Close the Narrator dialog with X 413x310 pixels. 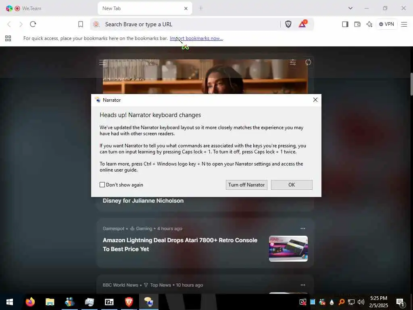[x=315, y=100]
